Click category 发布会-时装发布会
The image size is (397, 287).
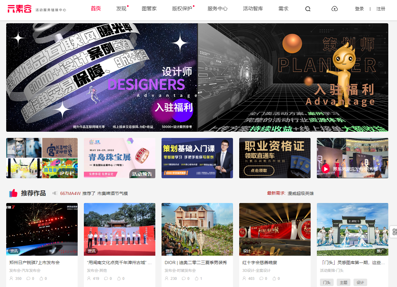(x=180, y=271)
